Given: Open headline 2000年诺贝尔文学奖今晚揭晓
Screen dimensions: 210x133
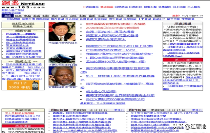Looking at the screenshot, I should tap(113, 28).
